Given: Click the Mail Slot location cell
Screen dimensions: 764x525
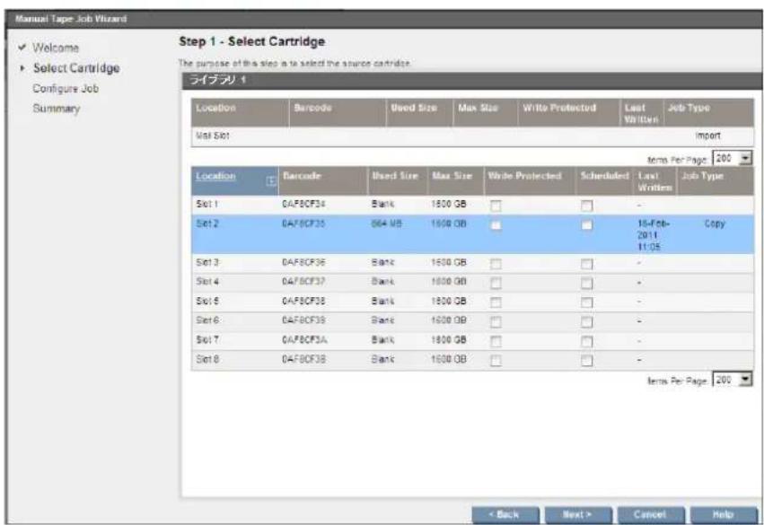Looking at the screenshot, I should [213, 136].
